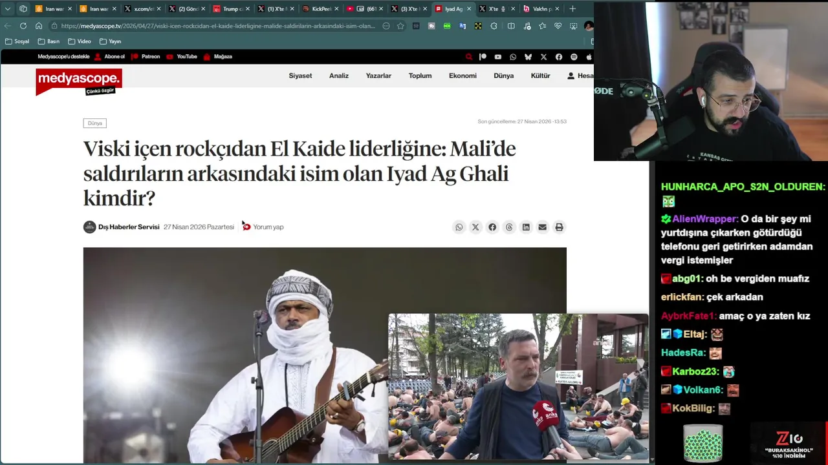Go to browser home page

click(39, 26)
